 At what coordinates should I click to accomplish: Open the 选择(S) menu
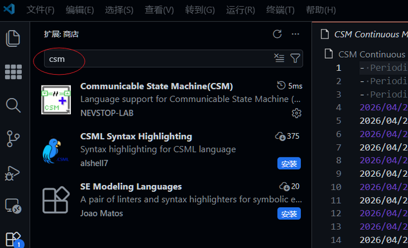point(119,10)
